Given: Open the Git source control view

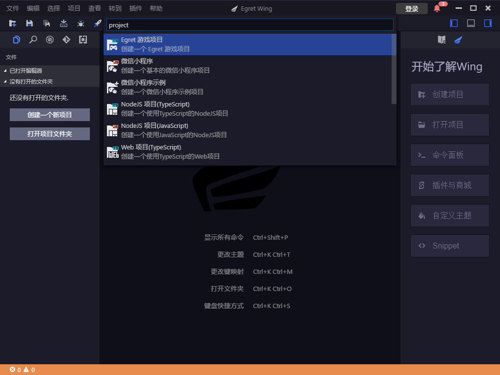Looking at the screenshot, I should (x=66, y=40).
